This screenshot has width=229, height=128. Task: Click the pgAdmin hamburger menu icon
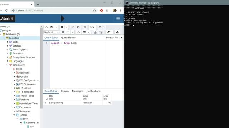point(118,18)
